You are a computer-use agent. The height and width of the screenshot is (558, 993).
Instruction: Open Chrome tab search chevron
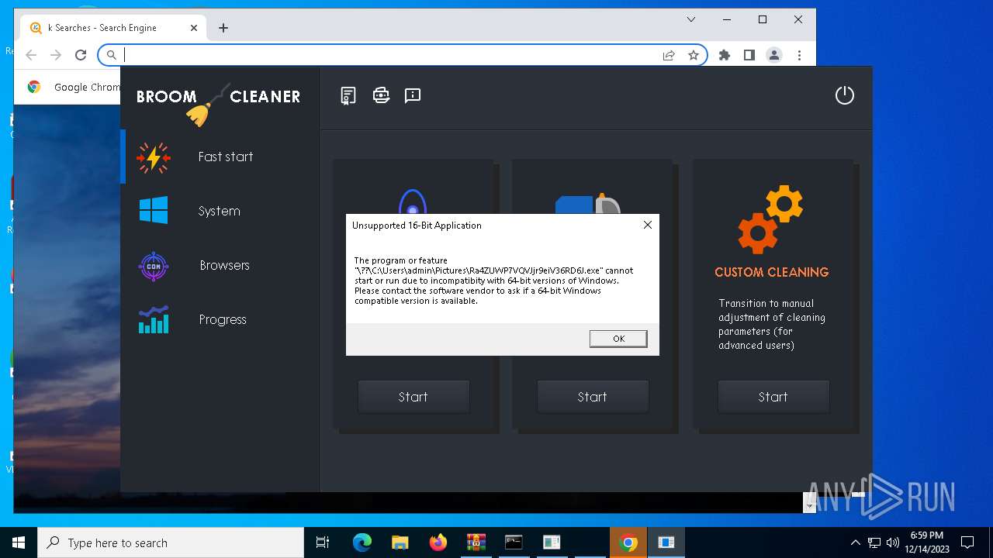click(691, 19)
